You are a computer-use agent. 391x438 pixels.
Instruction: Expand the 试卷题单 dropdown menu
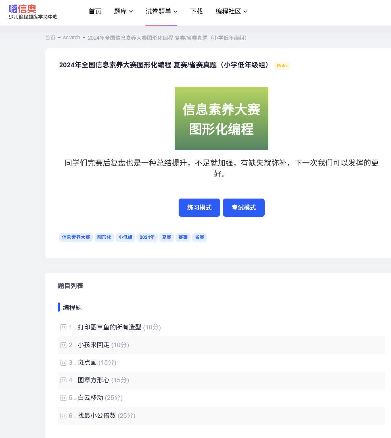tap(161, 11)
